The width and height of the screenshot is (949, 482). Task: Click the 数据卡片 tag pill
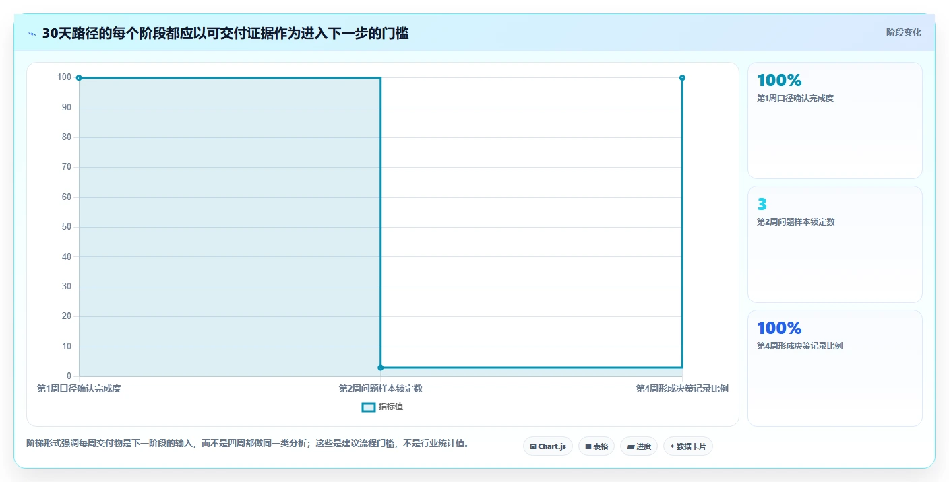click(688, 446)
